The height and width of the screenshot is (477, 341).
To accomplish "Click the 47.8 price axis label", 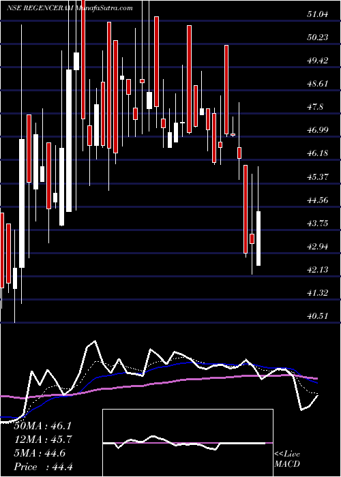I will (x=315, y=107).
